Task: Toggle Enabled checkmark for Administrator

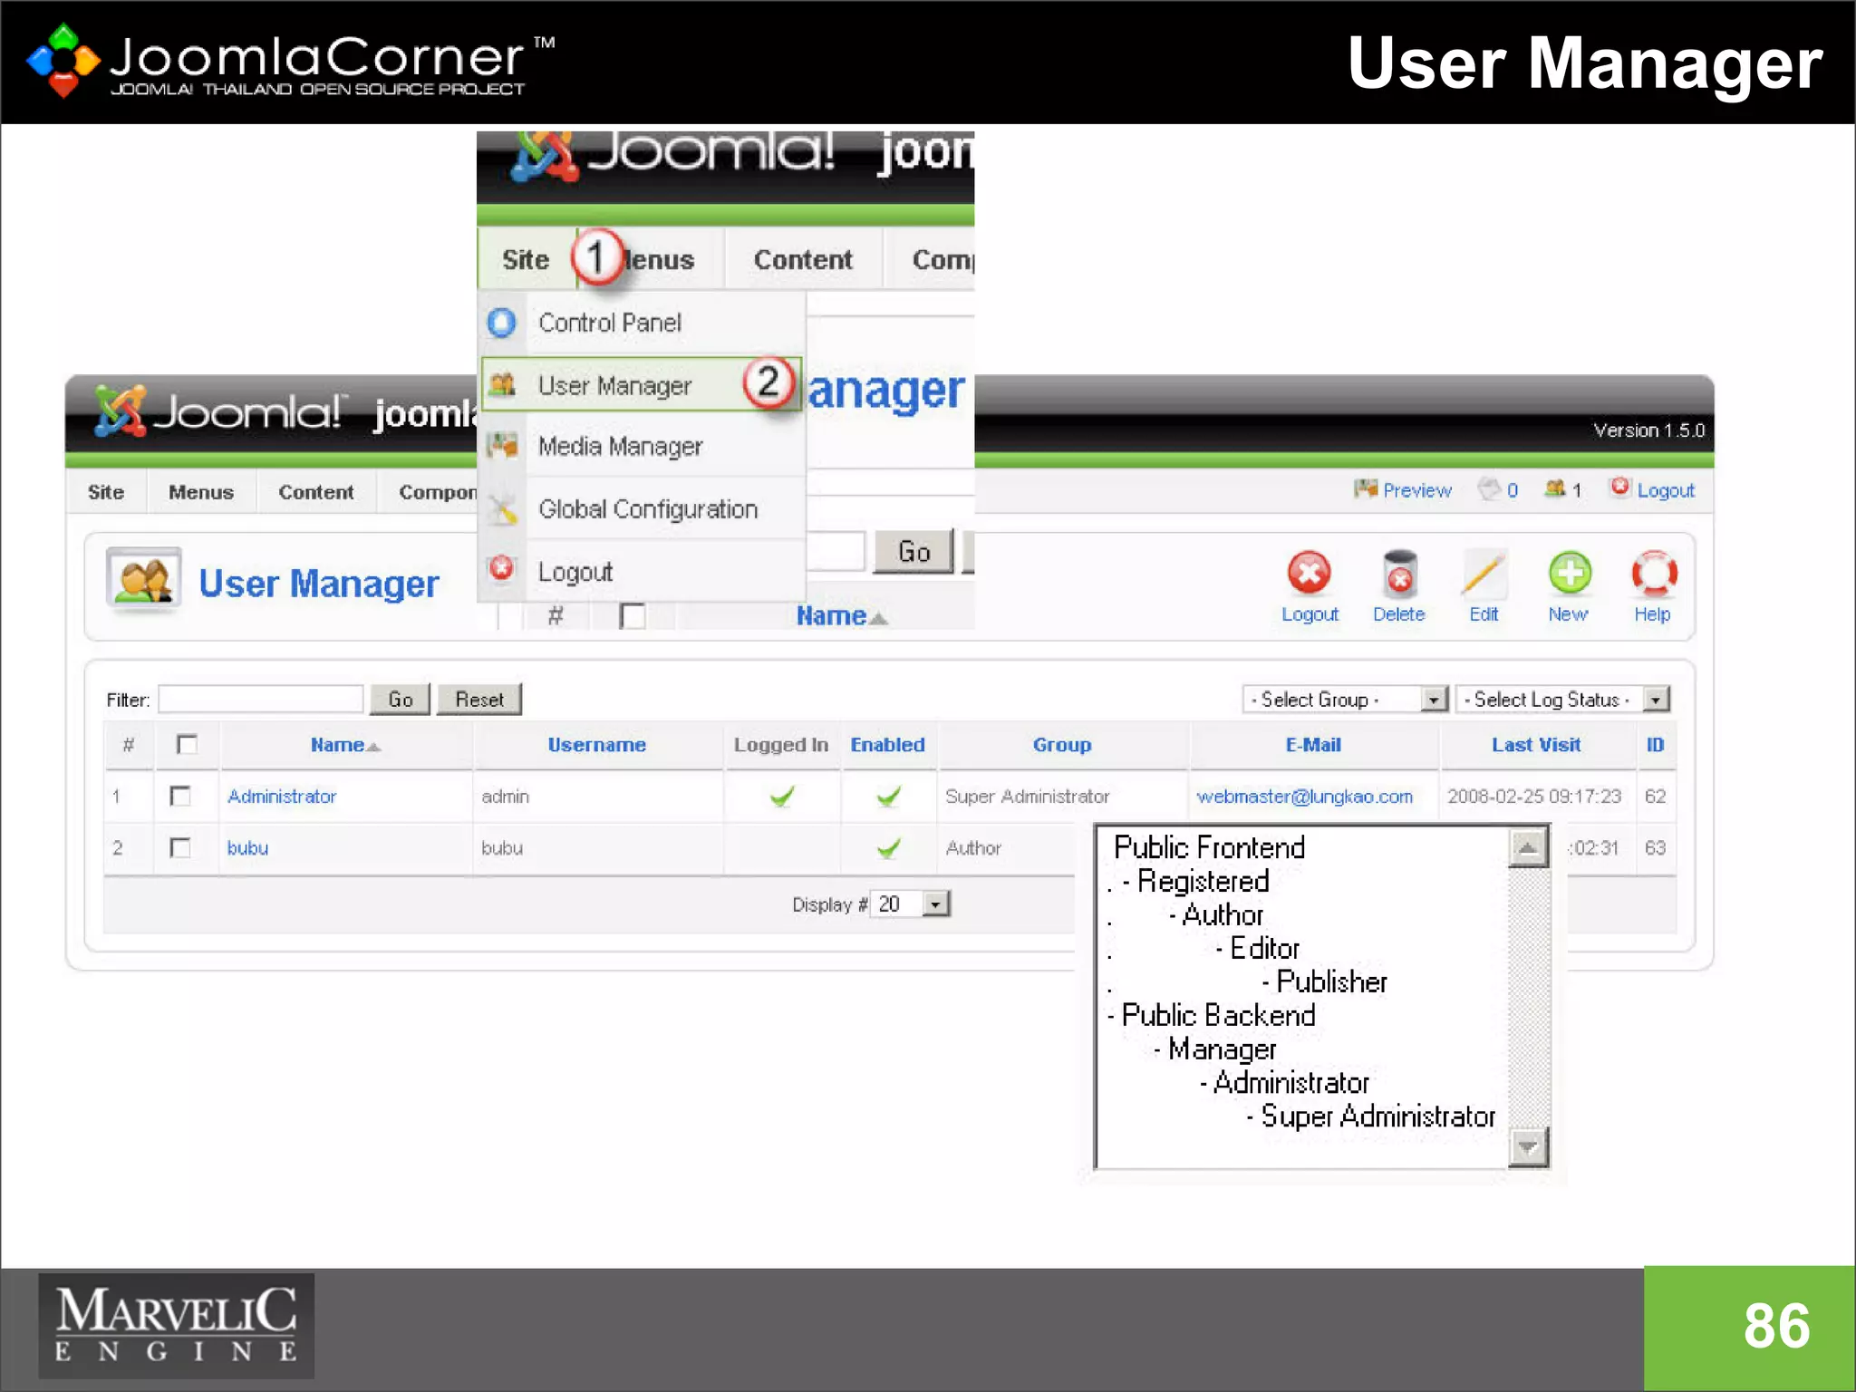Action: pyautogui.click(x=889, y=797)
